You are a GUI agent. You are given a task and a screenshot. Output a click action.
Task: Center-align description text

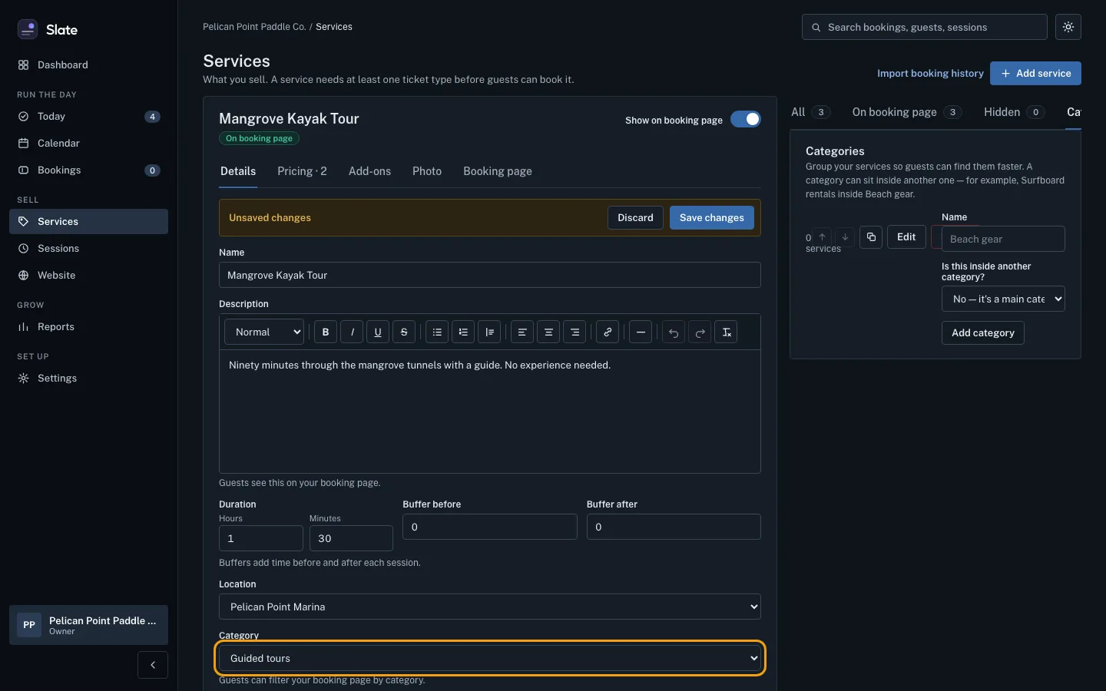(x=548, y=332)
